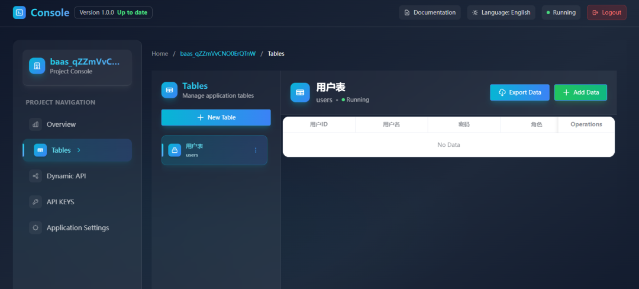
Task: Open API KEYS section
Action: (x=77, y=202)
